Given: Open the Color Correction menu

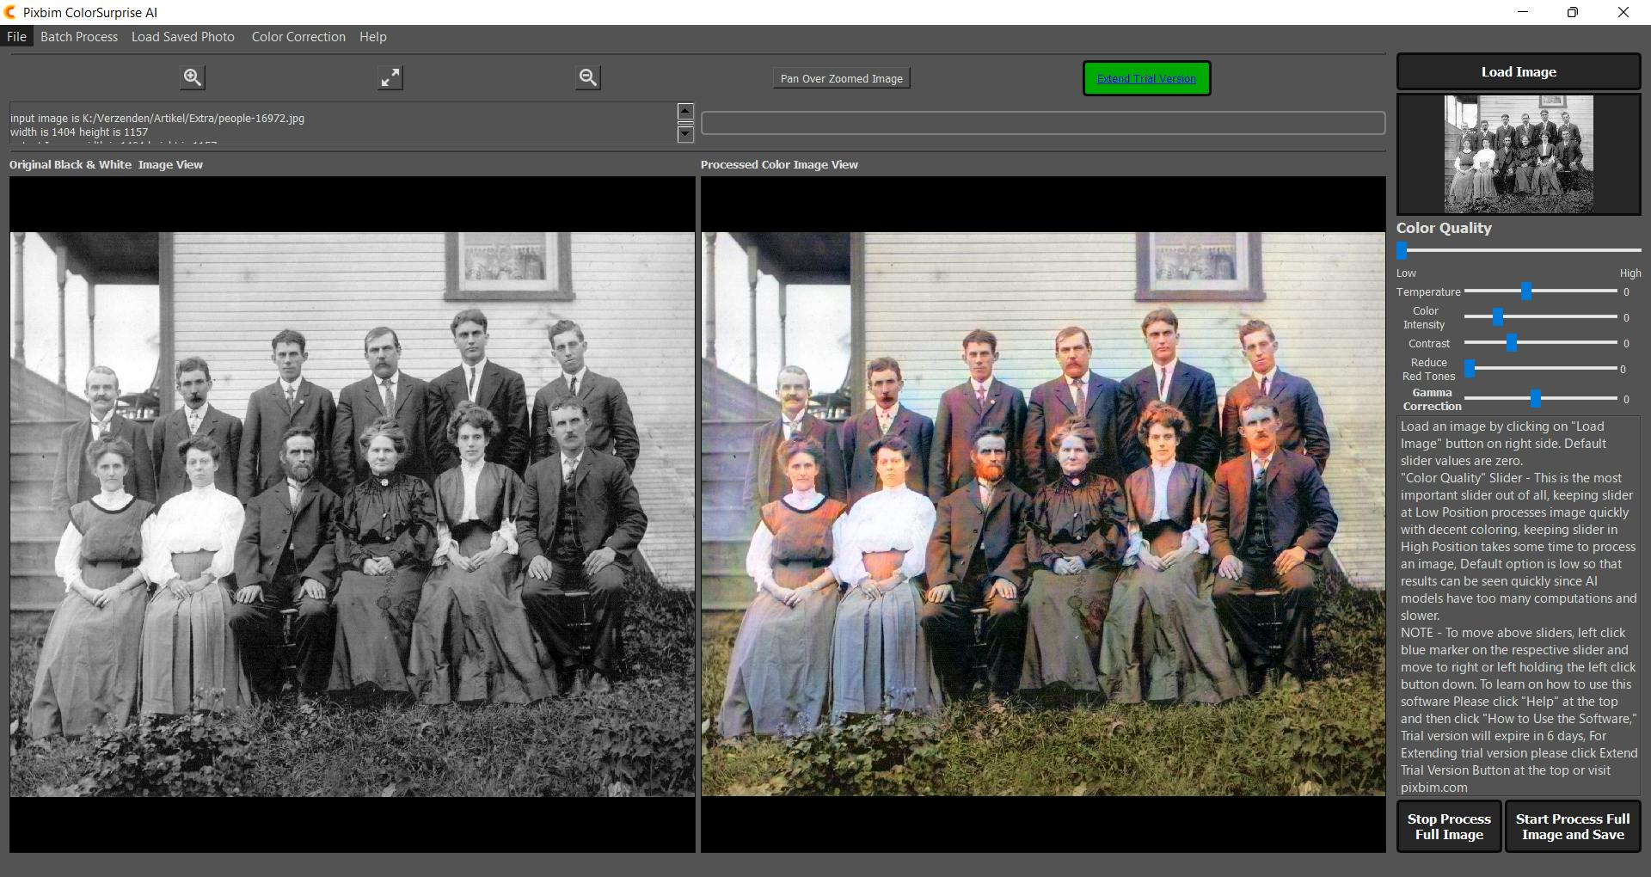Looking at the screenshot, I should click(298, 37).
